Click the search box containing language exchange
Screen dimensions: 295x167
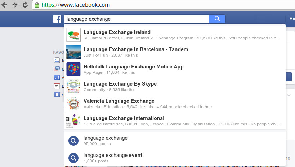[137, 19]
